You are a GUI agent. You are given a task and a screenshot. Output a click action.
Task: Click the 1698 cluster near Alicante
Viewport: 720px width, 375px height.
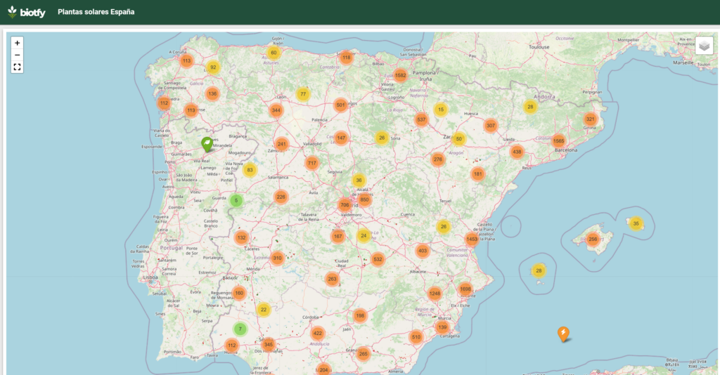pos(465,289)
